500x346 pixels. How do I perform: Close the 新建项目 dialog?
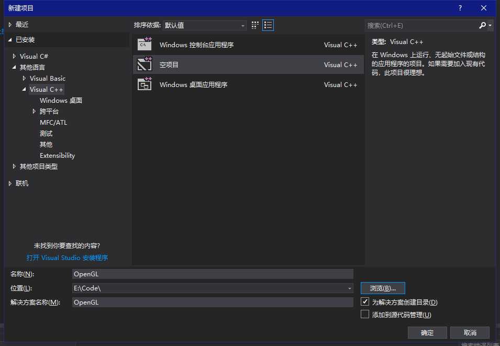(x=484, y=8)
